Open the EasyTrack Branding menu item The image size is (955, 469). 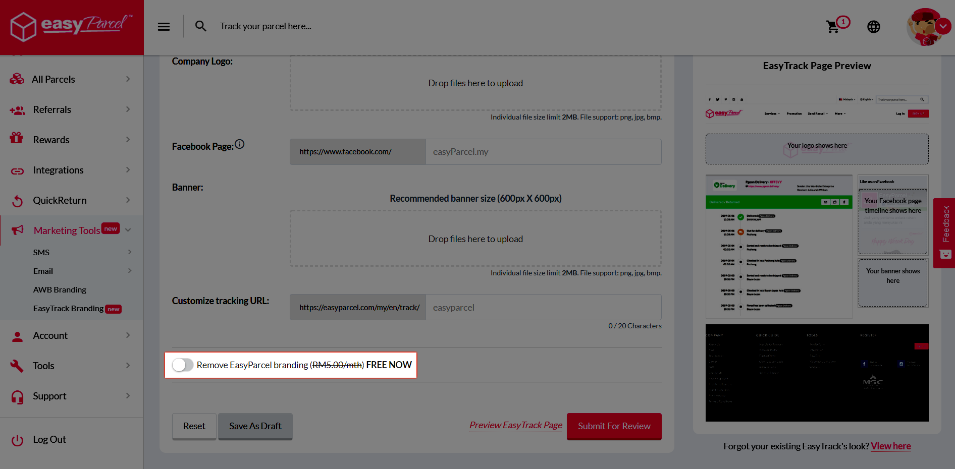tap(68, 308)
